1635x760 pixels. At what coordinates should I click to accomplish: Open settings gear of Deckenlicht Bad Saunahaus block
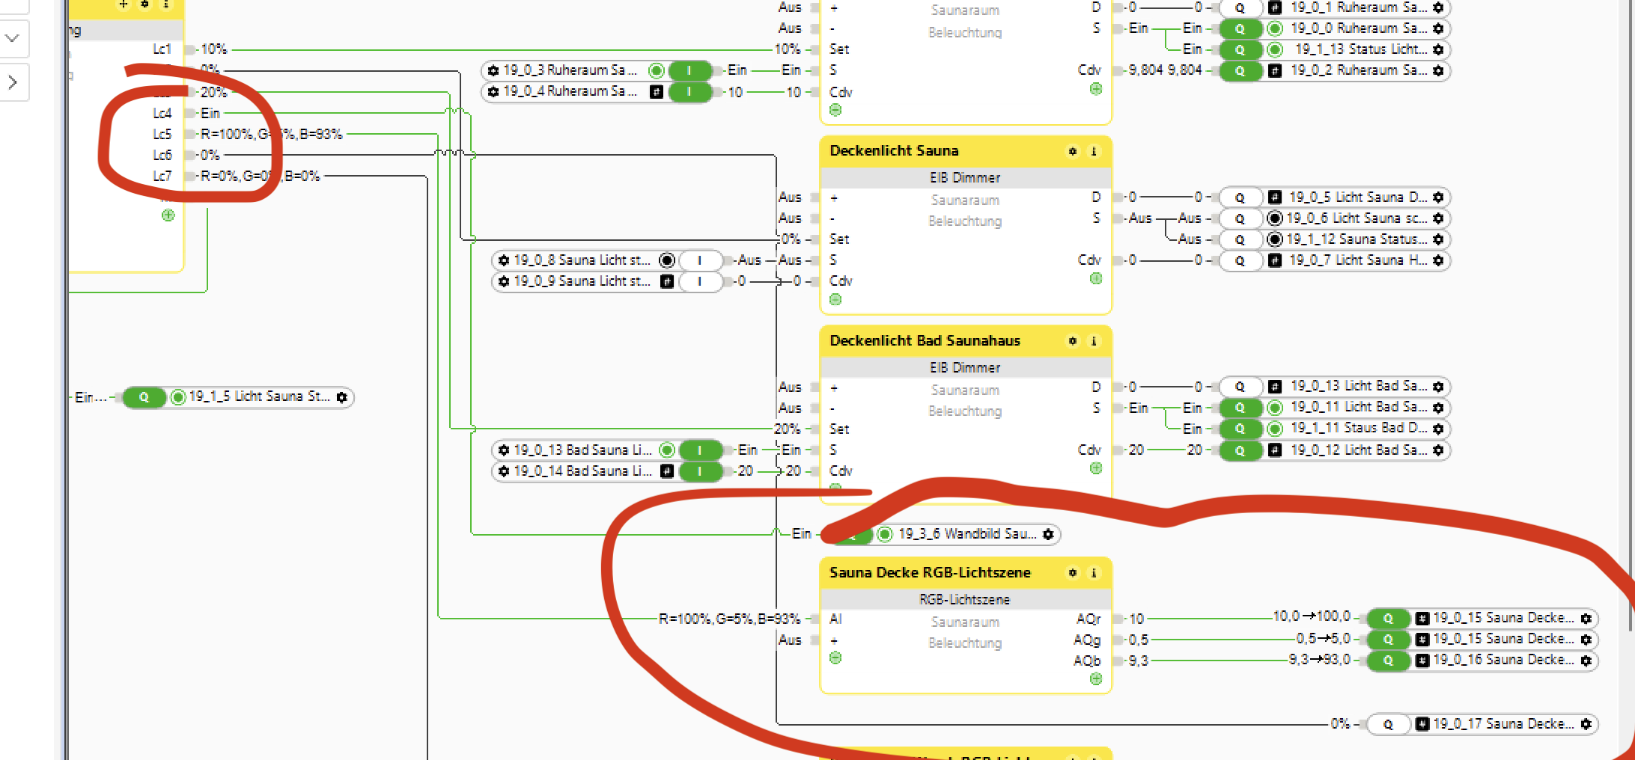1073,341
